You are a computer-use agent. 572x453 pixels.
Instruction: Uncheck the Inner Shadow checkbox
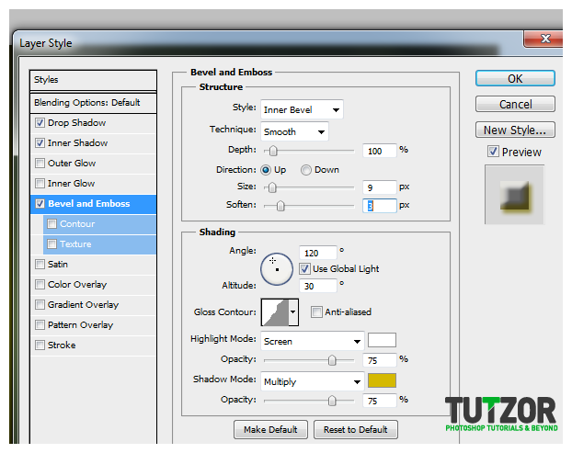[x=40, y=142]
